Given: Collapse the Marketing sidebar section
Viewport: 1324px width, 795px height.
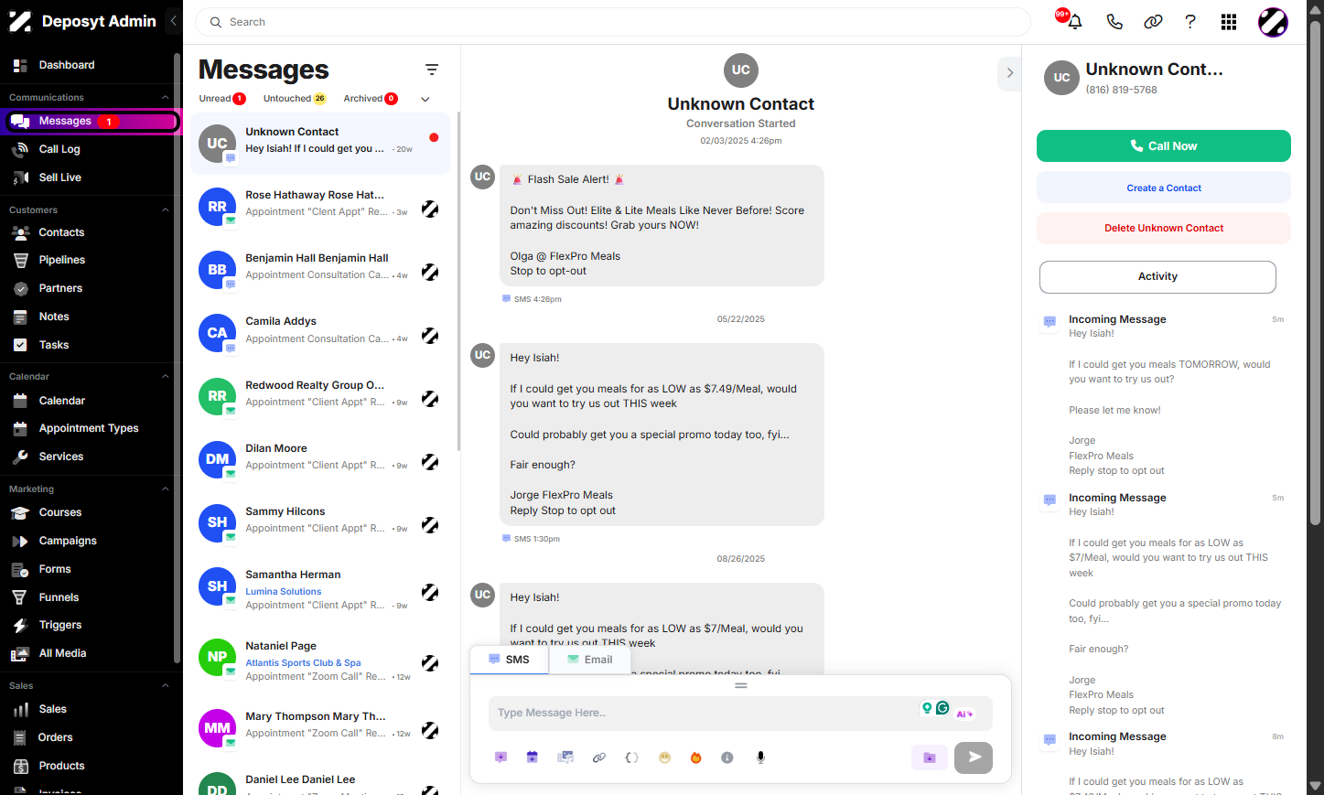Looking at the screenshot, I should click(166, 489).
